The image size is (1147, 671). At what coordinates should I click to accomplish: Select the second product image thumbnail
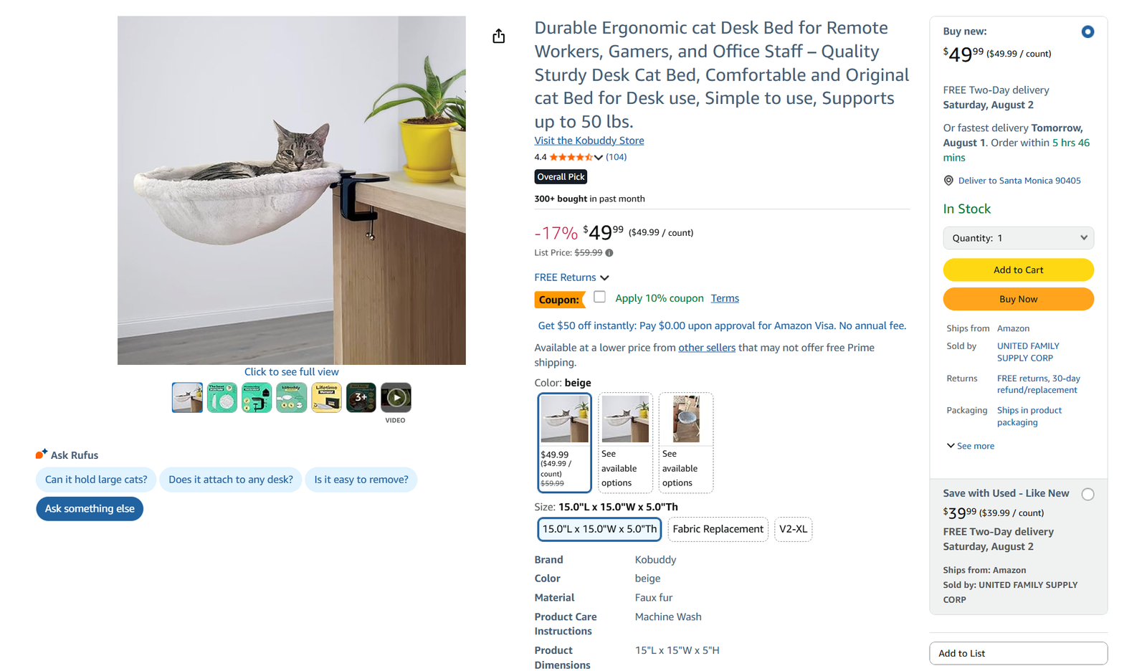click(x=222, y=398)
